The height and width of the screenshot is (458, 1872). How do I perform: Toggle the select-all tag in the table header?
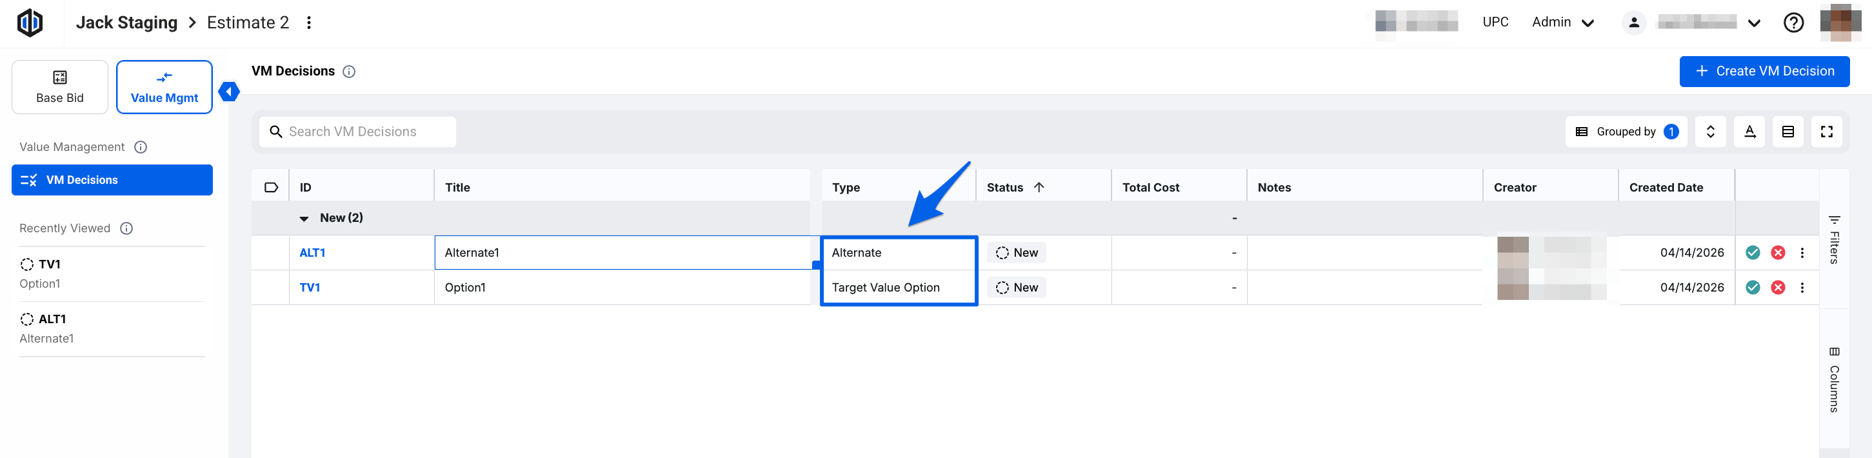[270, 188]
